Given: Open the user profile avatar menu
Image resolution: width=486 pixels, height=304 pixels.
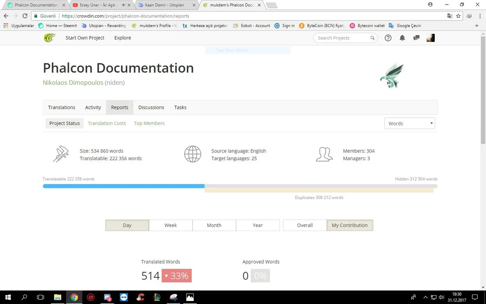Looking at the screenshot, I should 431,38.
